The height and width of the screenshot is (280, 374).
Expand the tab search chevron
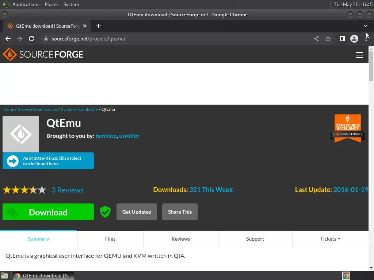[365, 26]
